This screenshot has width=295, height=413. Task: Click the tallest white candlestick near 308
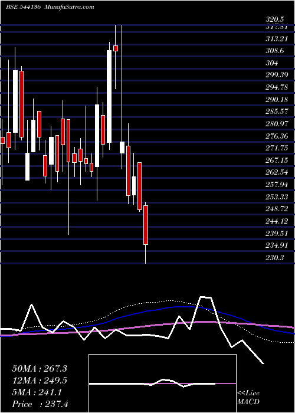(109, 96)
